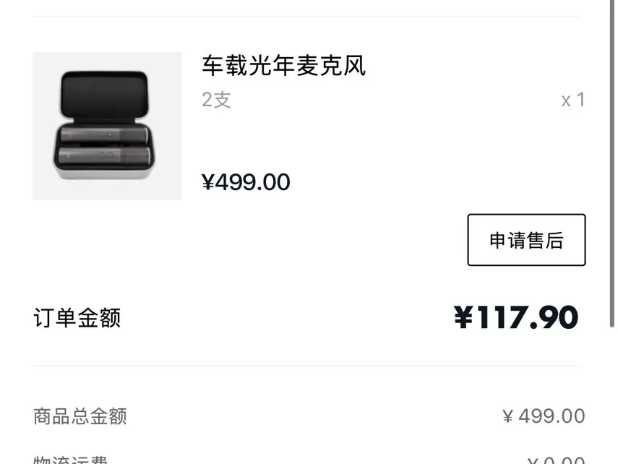Viewport: 618px width, 464px height.
Task: Click the bold ¥117.90 order total
Action: pyautogui.click(x=516, y=317)
